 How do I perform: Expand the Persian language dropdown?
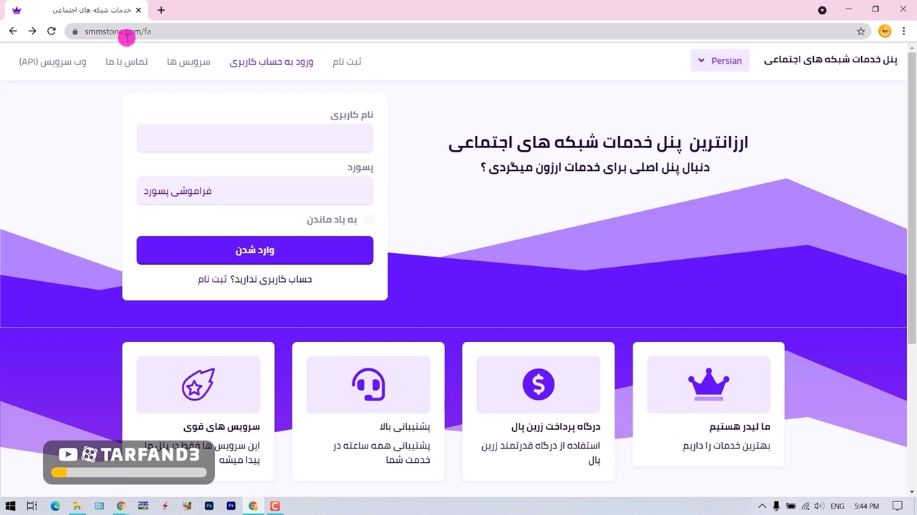tap(720, 61)
